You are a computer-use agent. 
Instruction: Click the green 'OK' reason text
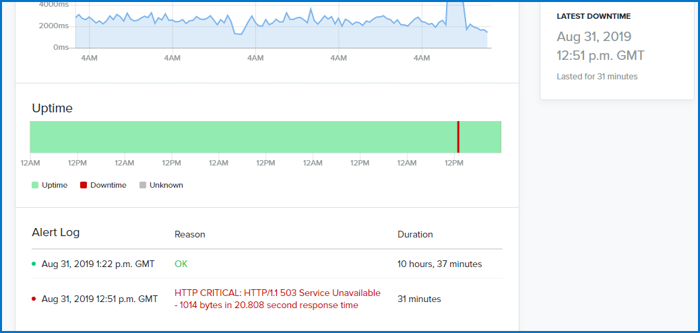(x=181, y=264)
